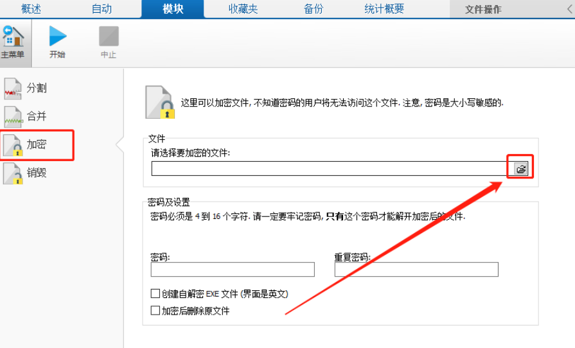Click the 中止 stop icon
This screenshot has width=575, height=348.
[109, 42]
